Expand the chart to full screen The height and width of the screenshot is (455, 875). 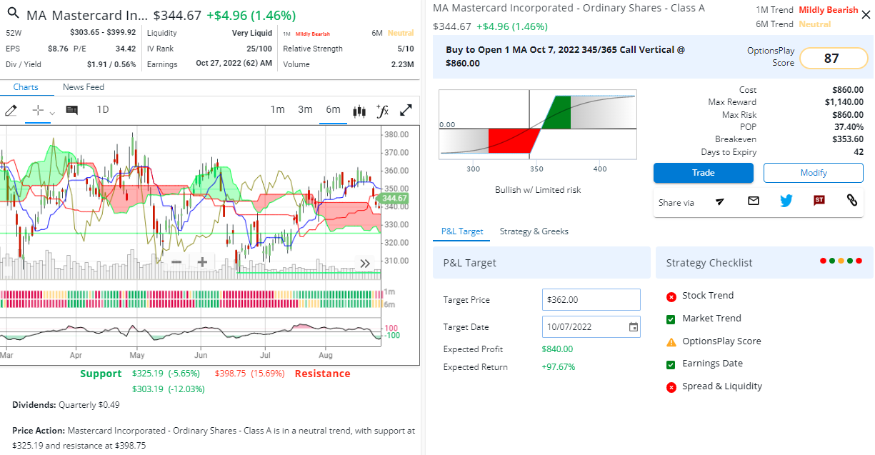click(x=406, y=110)
